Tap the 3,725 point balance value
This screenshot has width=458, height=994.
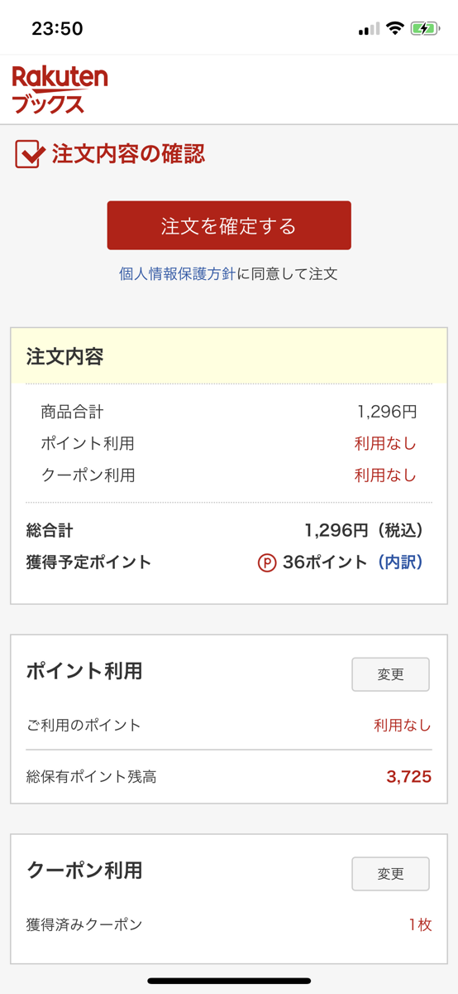[409, 777]
